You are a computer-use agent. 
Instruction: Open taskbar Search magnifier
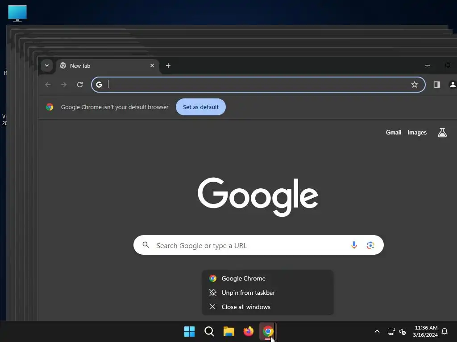209,331
